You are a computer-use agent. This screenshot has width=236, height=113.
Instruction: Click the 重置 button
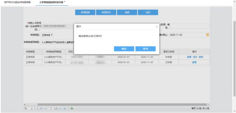click(x=127, y=12)
